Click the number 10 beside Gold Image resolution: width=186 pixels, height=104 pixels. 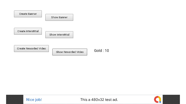(107, 51)
